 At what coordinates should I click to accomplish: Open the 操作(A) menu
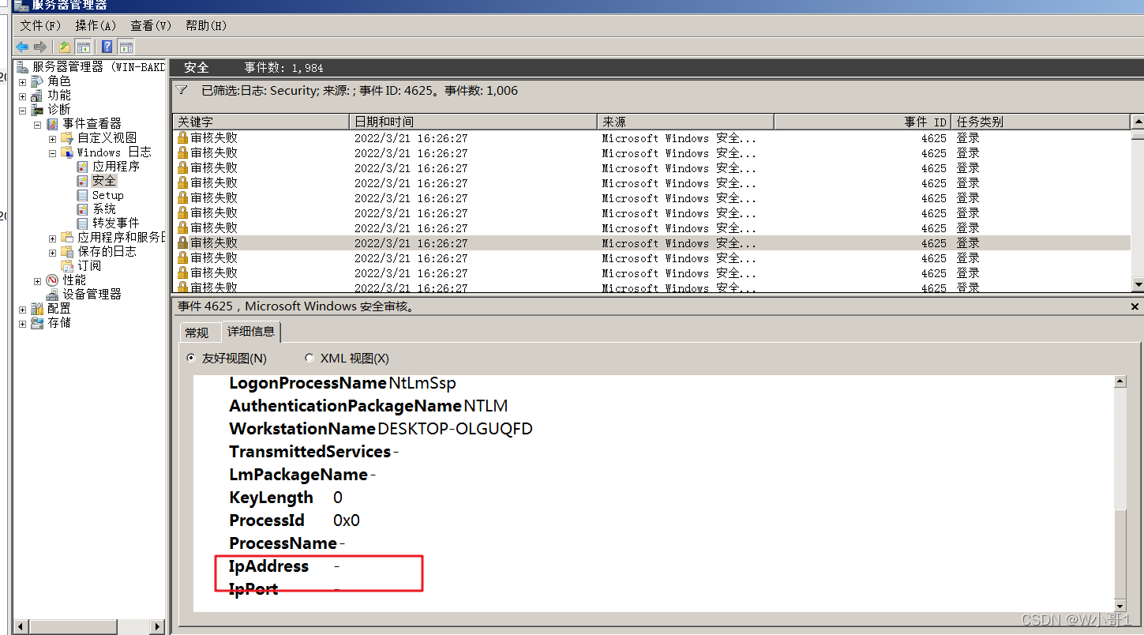coord(96,26)
